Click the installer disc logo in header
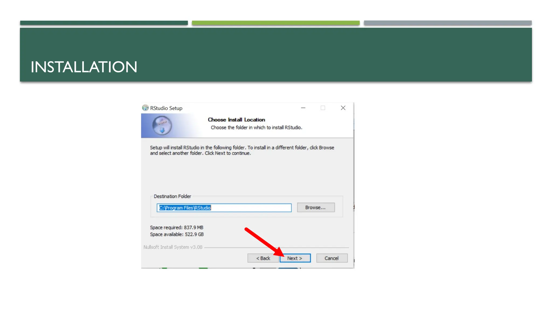552x310 pixels. tap(162, 125)
